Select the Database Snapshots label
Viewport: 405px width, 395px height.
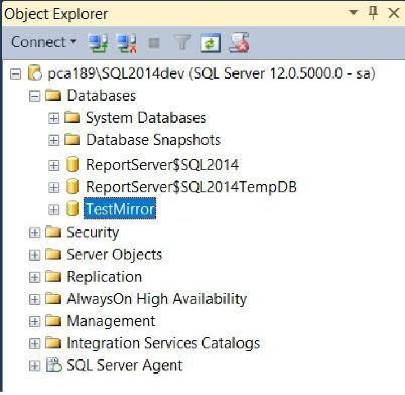153,140
